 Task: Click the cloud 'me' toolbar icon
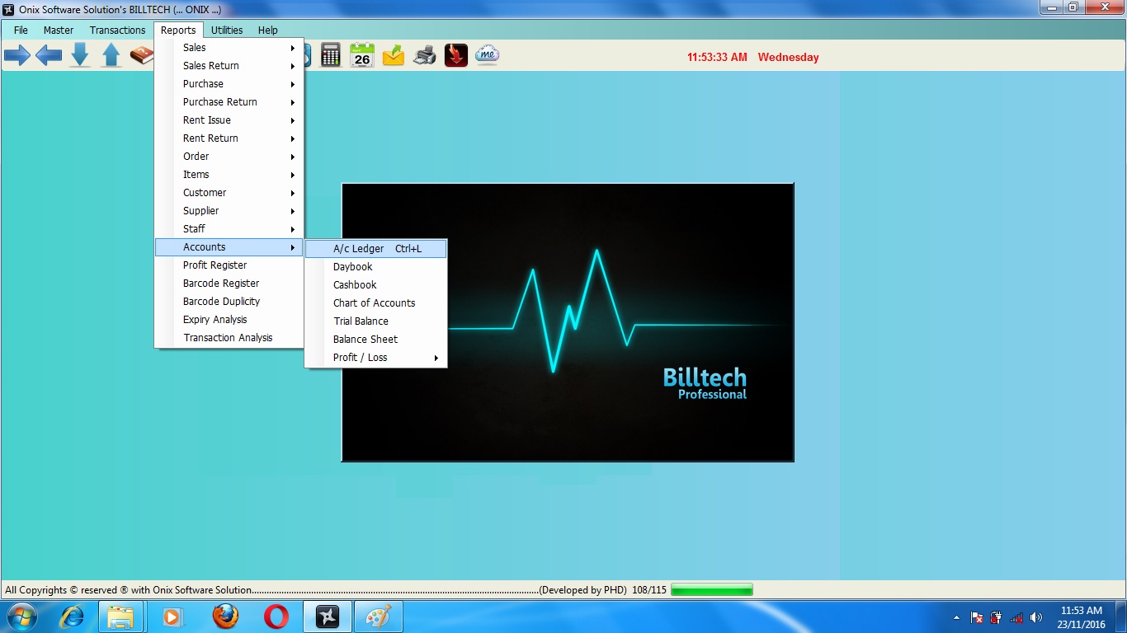point(487,55)
